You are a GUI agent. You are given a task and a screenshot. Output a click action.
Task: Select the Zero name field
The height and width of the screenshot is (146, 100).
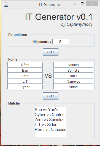(25, 76)
